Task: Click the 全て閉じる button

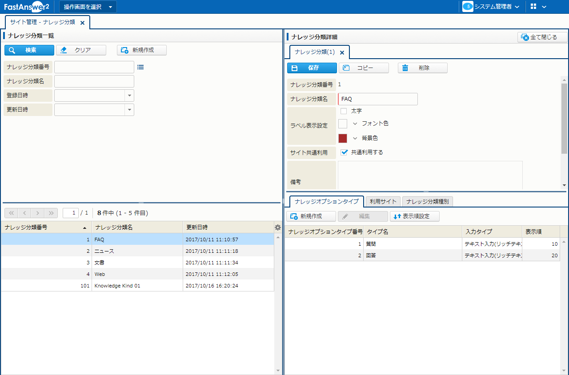Action: point(542,37)
